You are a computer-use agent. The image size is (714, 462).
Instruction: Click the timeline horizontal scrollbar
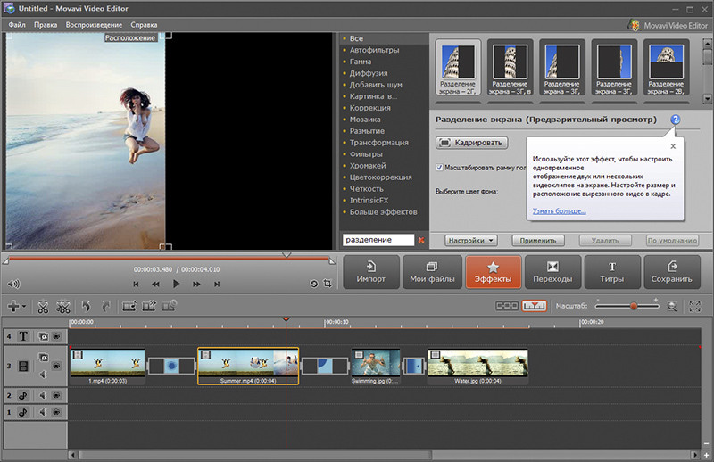(255, 455)
